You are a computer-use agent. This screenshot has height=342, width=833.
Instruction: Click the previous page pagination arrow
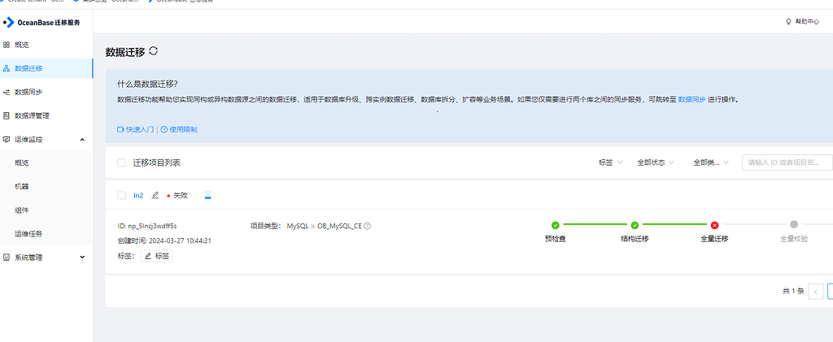pos(816,291)
